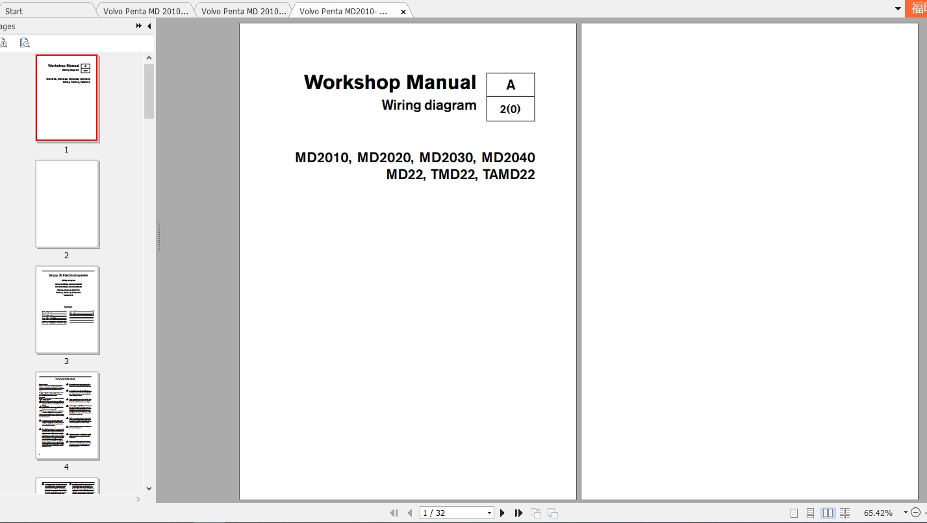Click thumbnail panel horizontal scroll right arrow
The width and height of the screenshot is (927, 523).
pyautogui.click(x=138, y=499)
